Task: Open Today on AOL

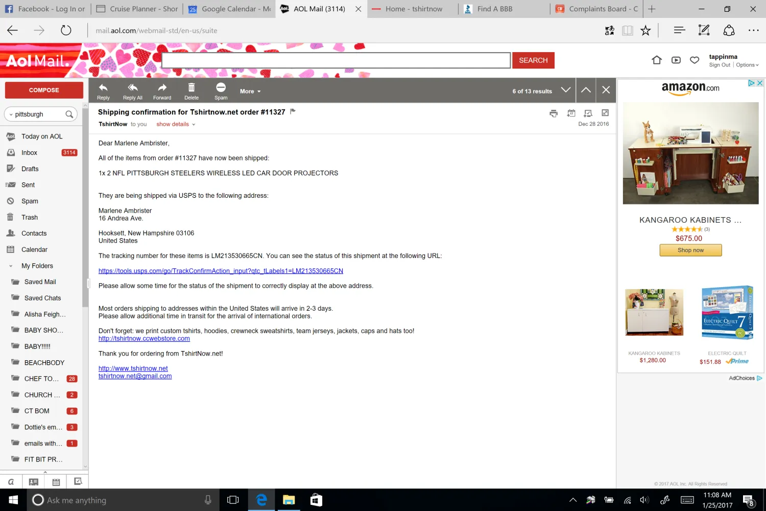Action: coord(42,136)
